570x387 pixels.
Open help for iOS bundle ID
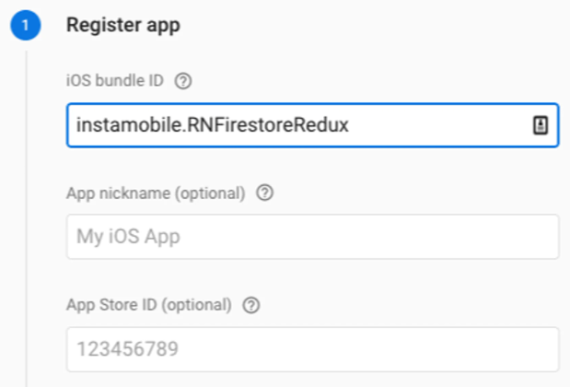[183, 81]
